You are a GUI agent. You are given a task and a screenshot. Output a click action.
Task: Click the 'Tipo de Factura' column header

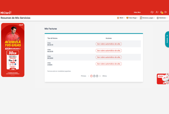[52, 38]
